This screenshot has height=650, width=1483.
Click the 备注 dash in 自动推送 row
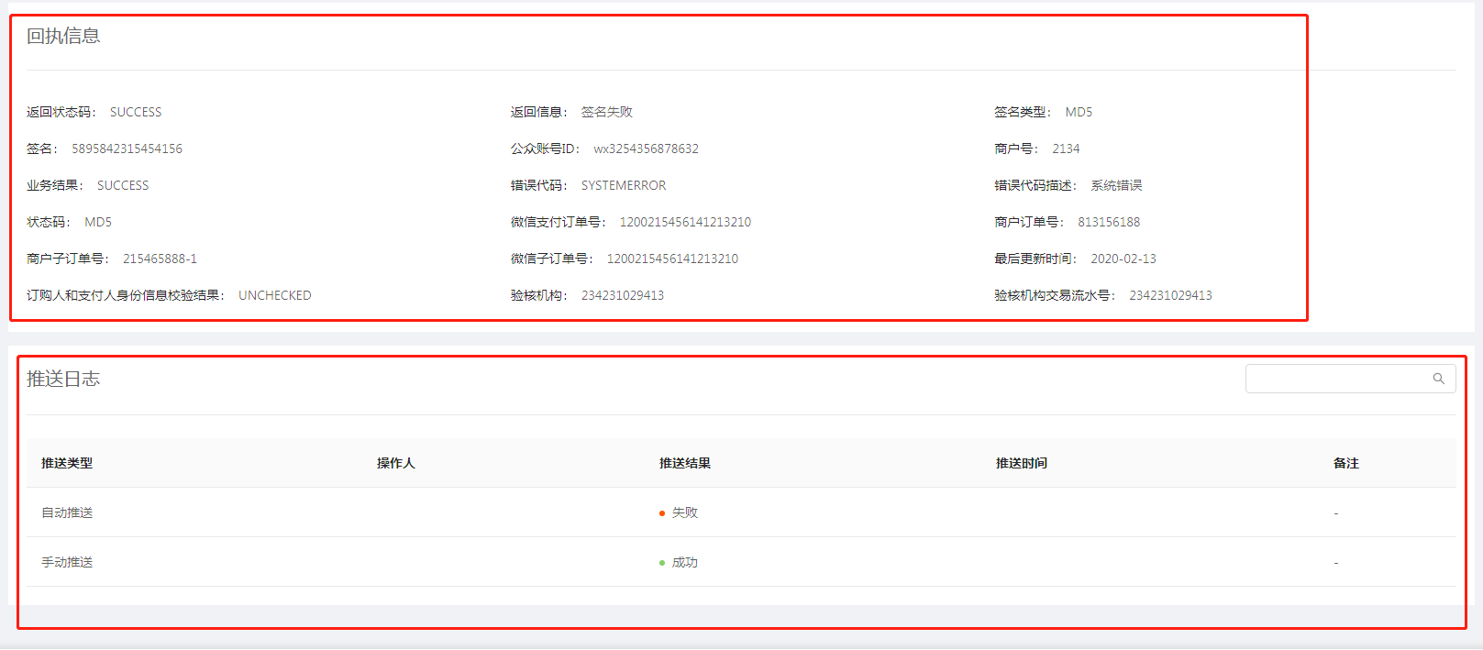pos(1336,513)
